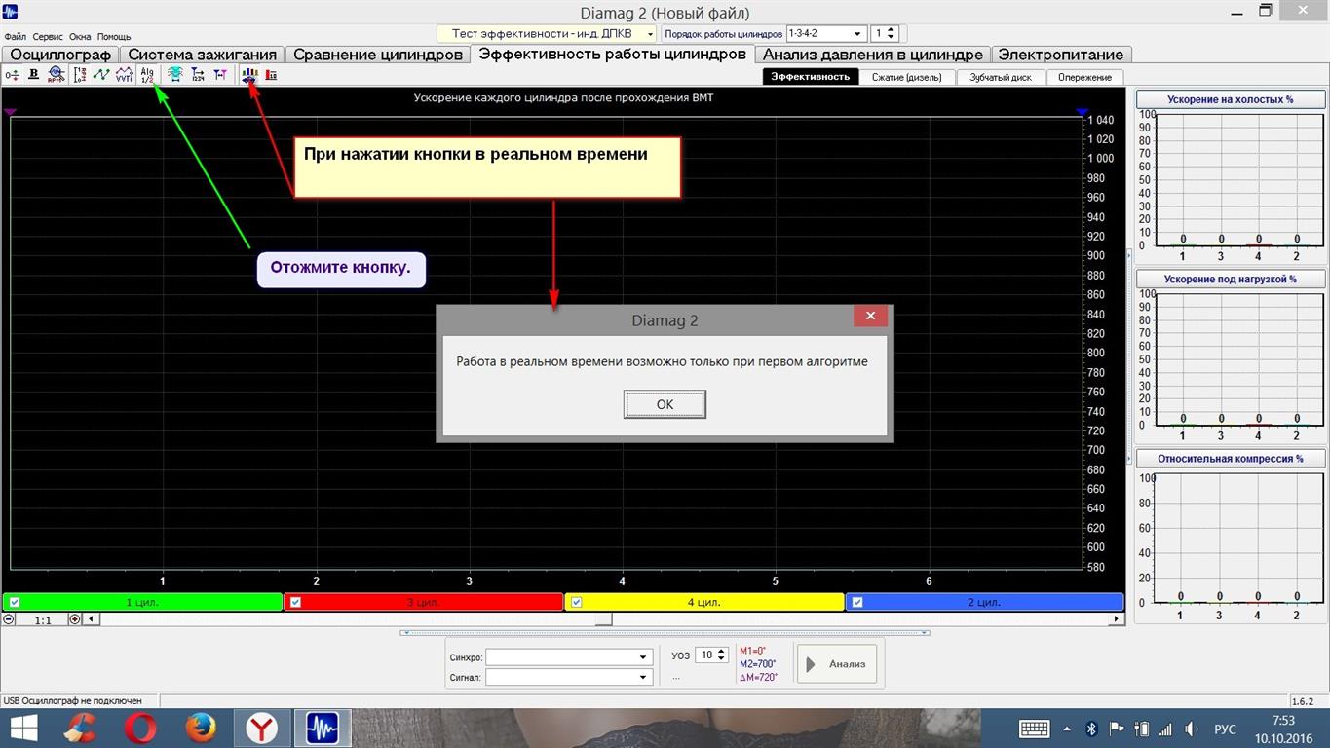
Task: Switch to the Система зажигания tab
Action: pos(203,55)
